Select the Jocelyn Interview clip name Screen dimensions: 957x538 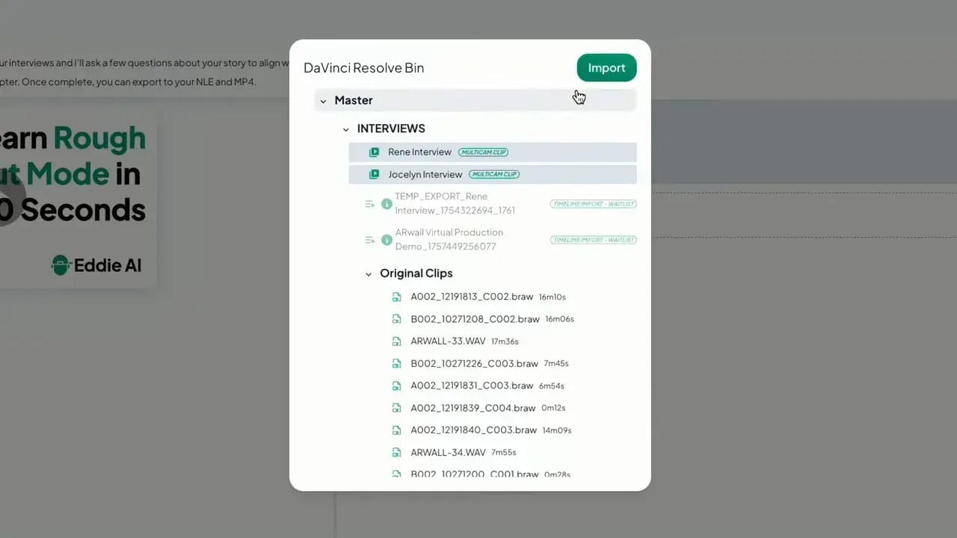tap(425, 175)
